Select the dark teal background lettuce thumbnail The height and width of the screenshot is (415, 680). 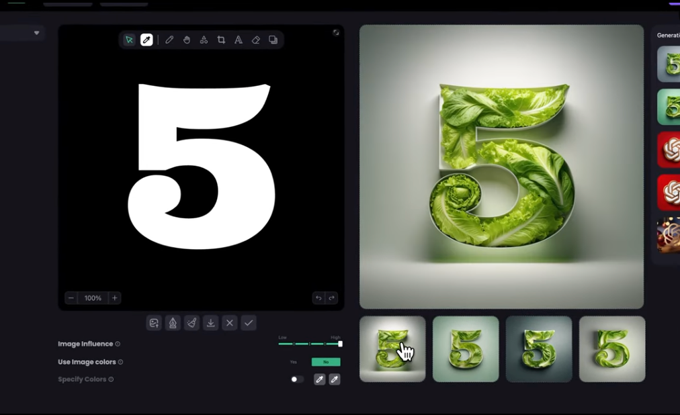pos(539,349)
